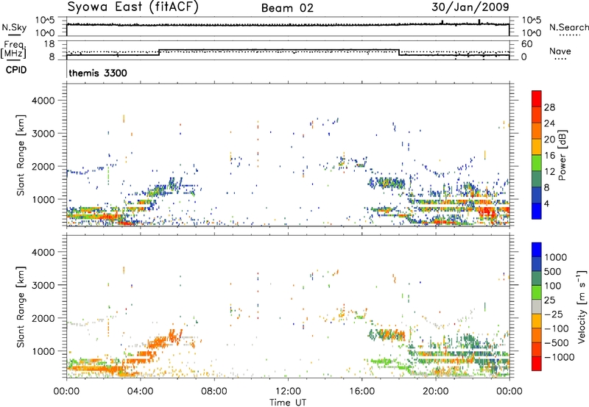
Task: Click the '-1000' velocity colorbar tick
Action: click(x=560, y=357)
